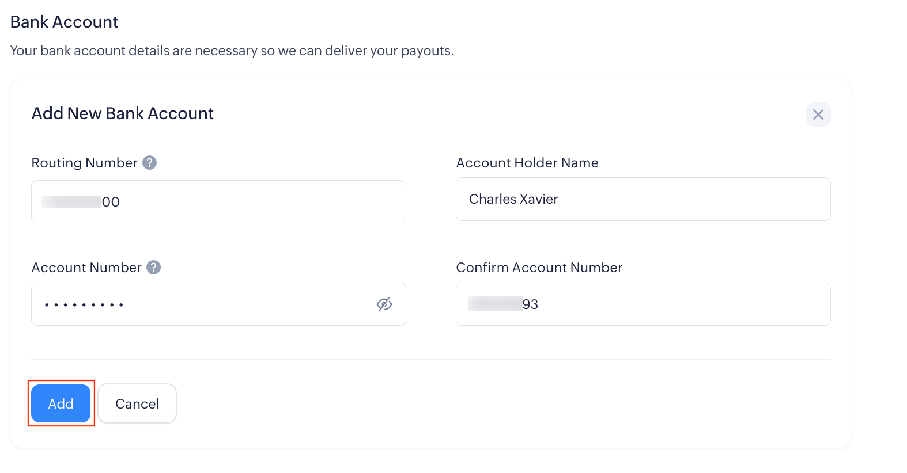Click the Account Number help icon
The image size is (907, 473).
tap(153, 268)
